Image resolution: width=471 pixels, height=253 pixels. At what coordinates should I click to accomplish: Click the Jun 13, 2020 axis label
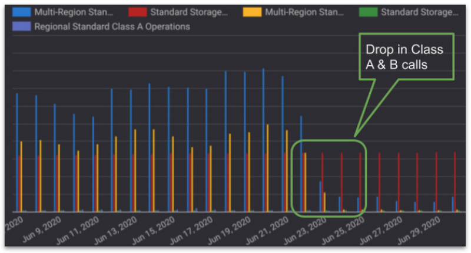[118, 230]
